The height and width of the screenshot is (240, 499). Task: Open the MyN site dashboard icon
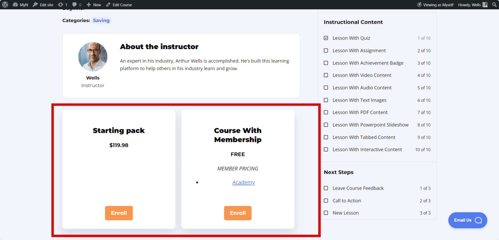point(16,5)
